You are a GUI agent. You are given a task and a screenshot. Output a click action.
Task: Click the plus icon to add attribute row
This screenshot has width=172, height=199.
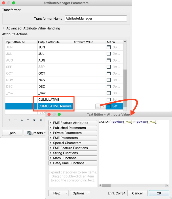9,120
